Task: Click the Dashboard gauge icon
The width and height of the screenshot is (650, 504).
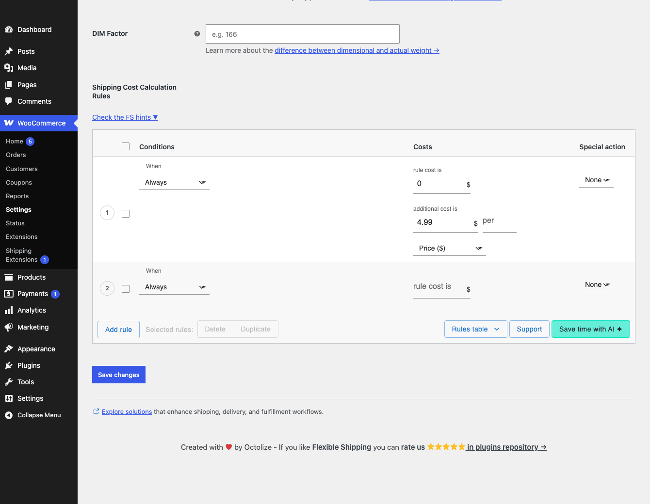Action: (x=9, y=30)
